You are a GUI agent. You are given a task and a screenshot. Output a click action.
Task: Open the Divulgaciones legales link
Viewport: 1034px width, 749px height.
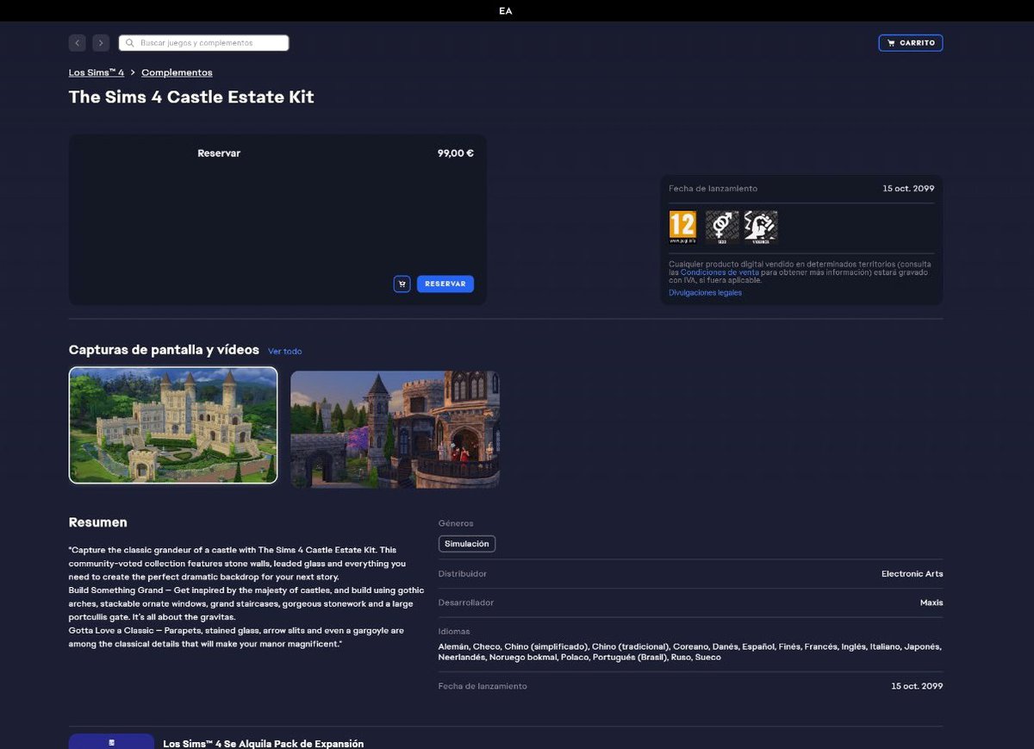(x=705, y=293)
